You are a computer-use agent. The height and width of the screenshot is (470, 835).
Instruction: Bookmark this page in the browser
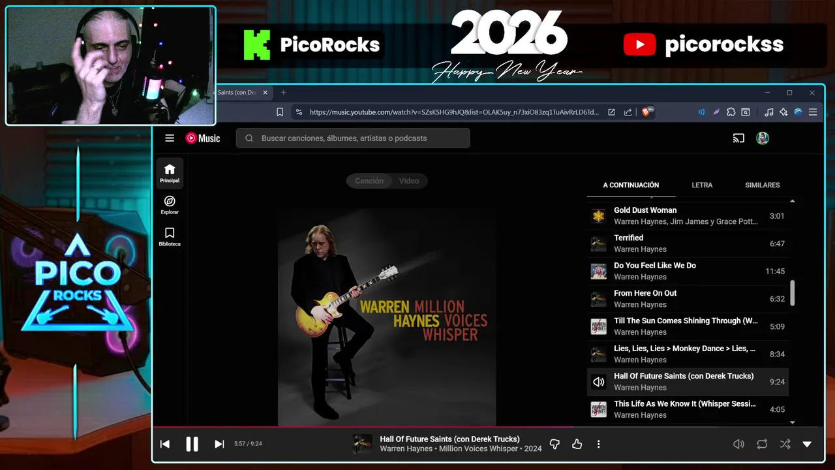click(280, 112)
